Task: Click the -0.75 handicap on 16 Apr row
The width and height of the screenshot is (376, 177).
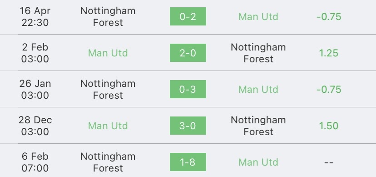Action: click(x=329, y=16)
